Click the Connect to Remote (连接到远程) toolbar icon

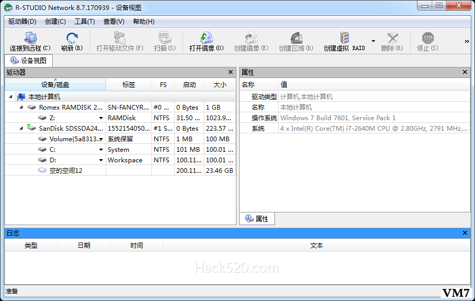tap(30, 38)
